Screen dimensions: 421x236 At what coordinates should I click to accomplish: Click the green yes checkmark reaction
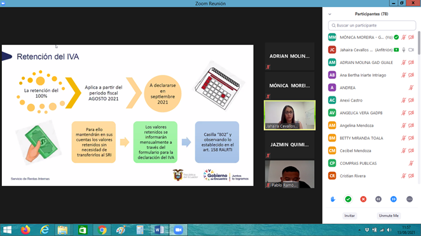(x=349, y=199)
